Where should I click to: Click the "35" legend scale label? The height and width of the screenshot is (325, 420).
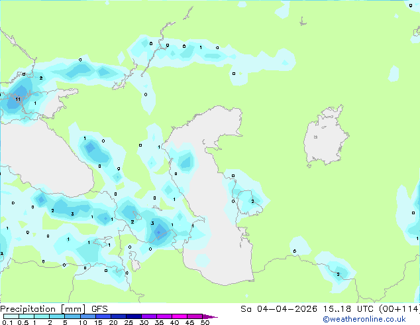coord(159,322)
